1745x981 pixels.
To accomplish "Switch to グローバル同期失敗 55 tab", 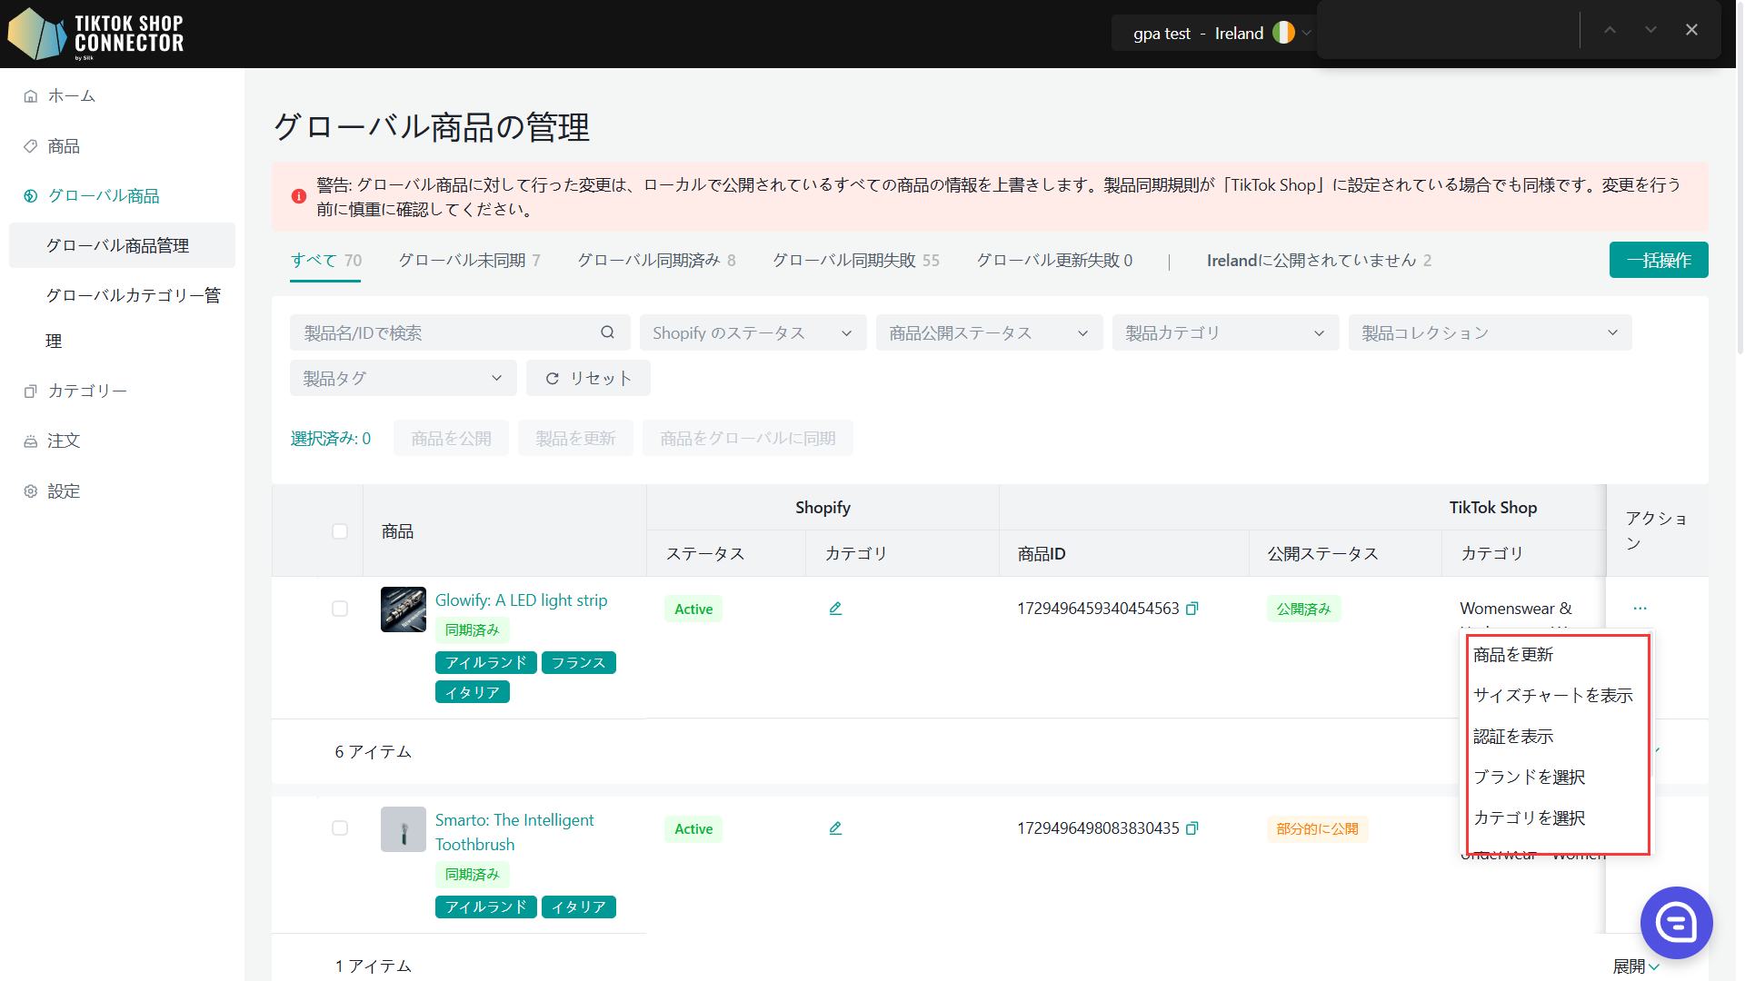I will pyautogui.click(x=855, y=261).
